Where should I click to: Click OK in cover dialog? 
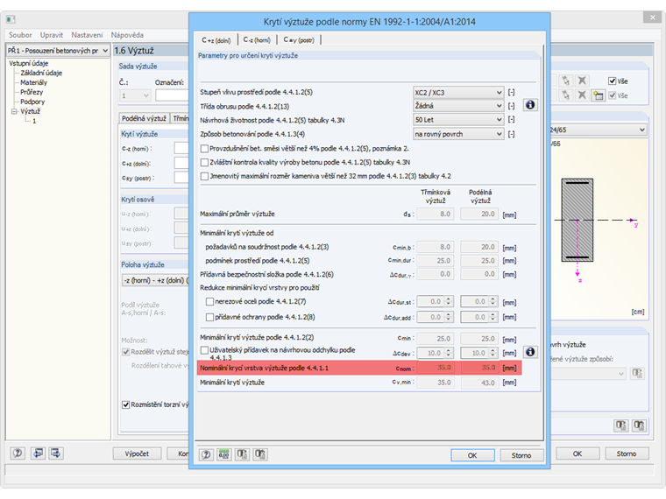[x=472, y=455]
